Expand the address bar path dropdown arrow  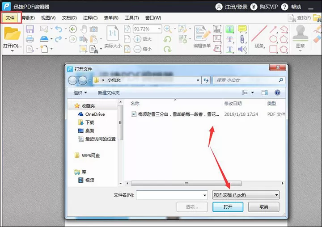point(198,80)
